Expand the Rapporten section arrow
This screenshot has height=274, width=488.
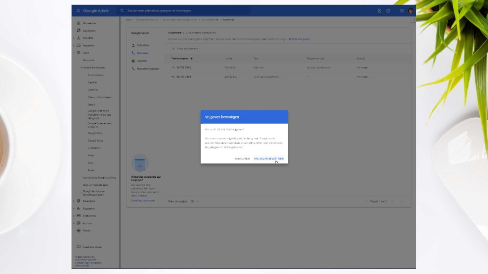(x=74, y=209)
